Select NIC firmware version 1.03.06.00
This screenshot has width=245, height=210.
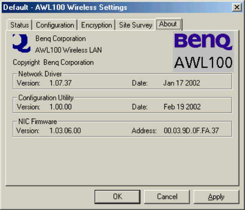tap(65, 131)
